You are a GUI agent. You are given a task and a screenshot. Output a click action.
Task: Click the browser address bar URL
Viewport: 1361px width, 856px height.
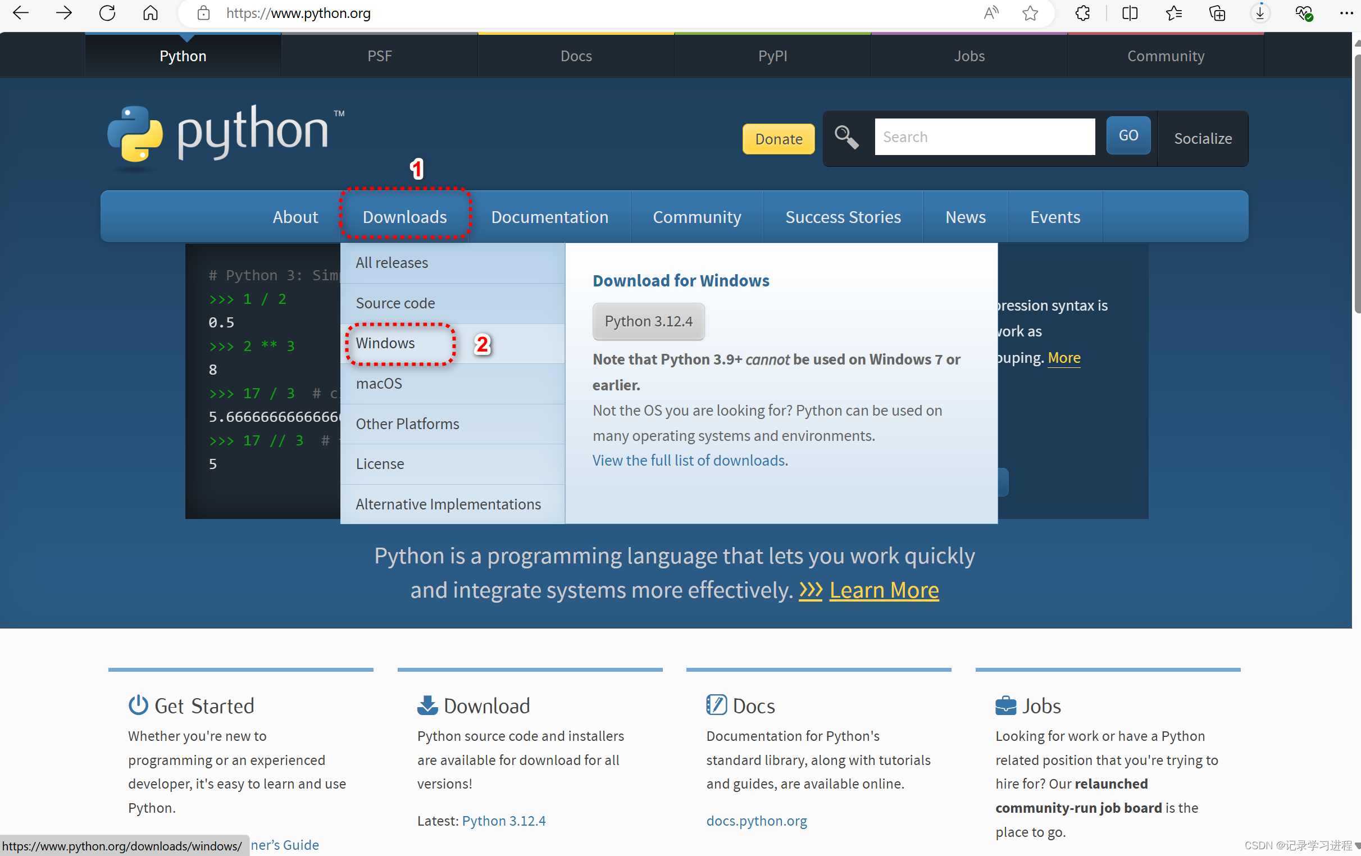coord(298,13)
